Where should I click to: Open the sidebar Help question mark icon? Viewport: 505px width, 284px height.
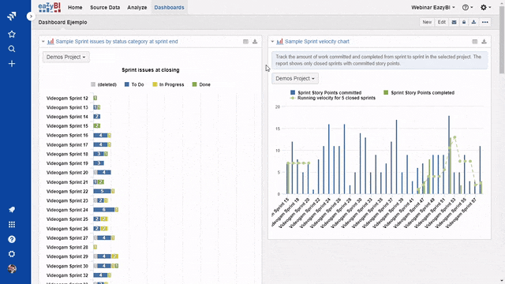[x=12, y=239]
